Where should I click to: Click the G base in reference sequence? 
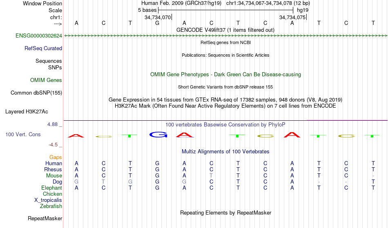click(x=157, y=23)
